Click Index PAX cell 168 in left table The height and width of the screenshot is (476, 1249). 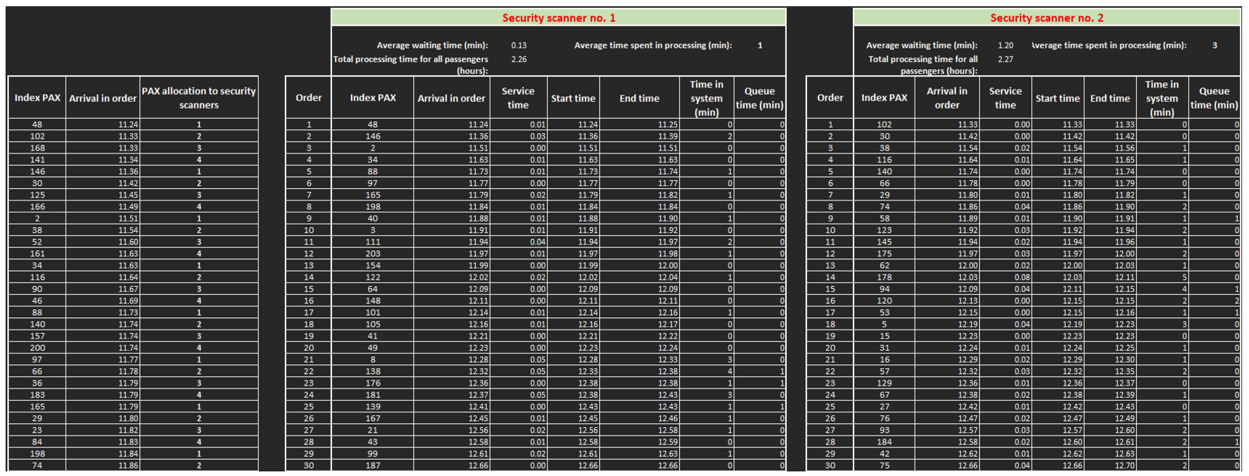click(37, 148)
